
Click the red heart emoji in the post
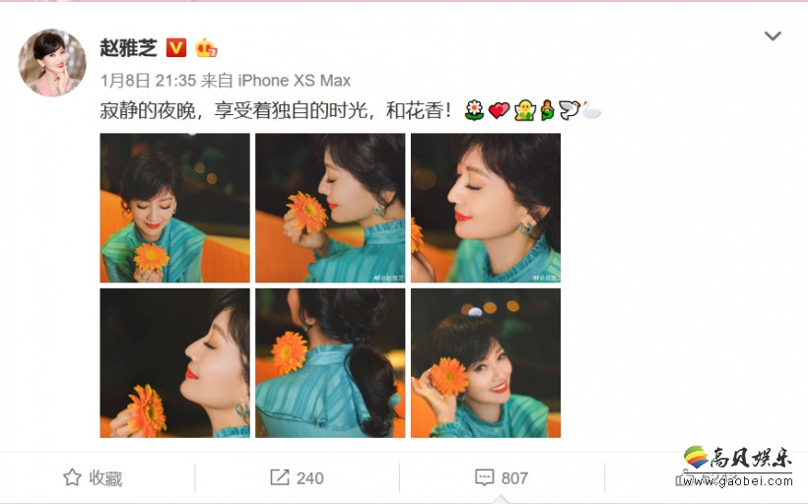click(x=499, y=110)
